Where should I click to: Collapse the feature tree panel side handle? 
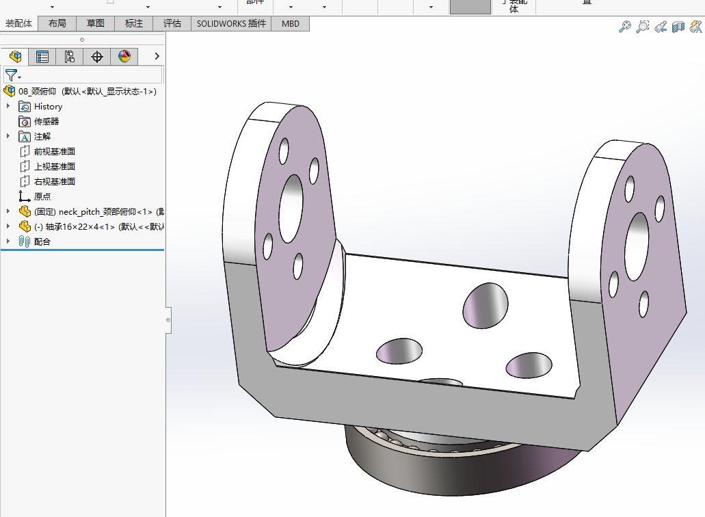[168, 320]
